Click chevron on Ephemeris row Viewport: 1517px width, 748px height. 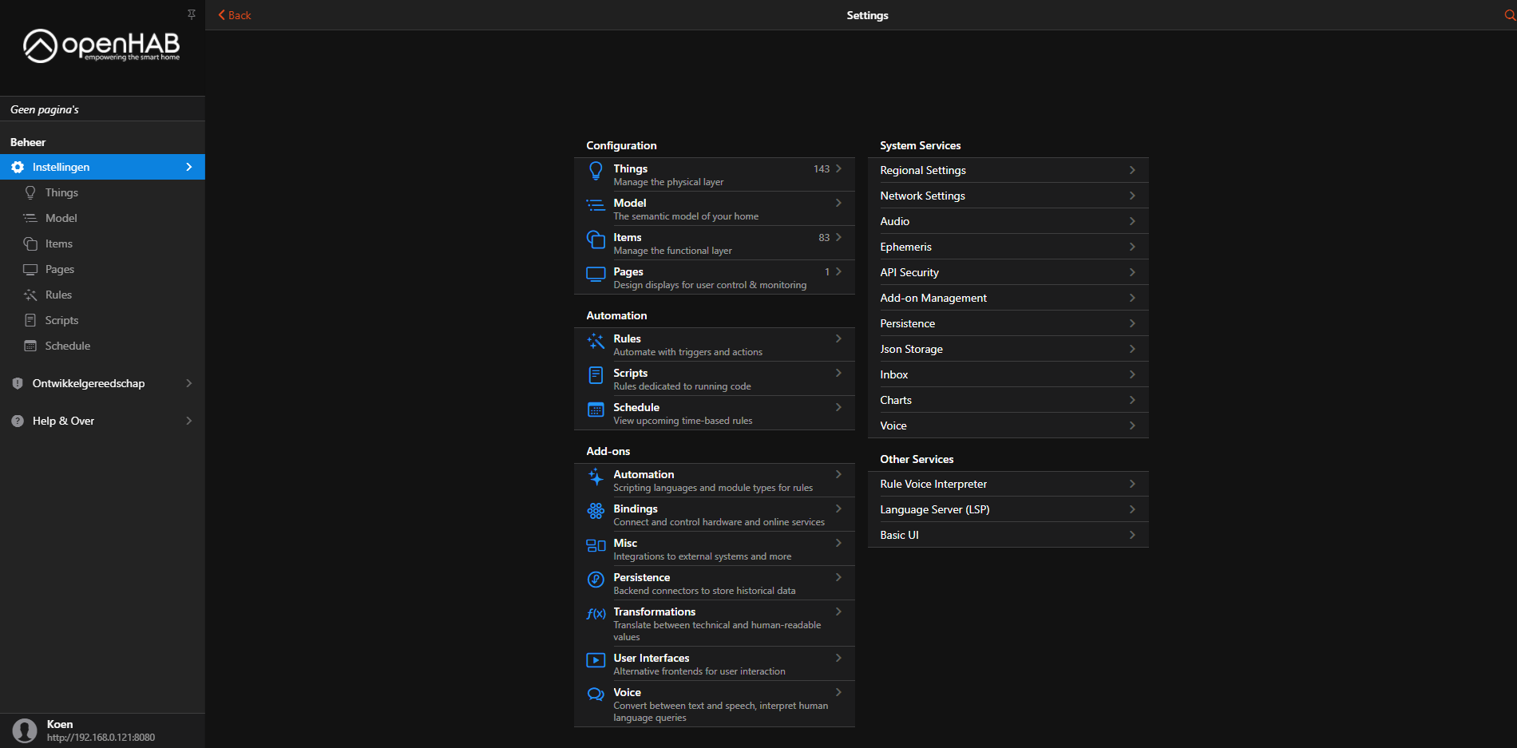click(x=1132, y=247)
